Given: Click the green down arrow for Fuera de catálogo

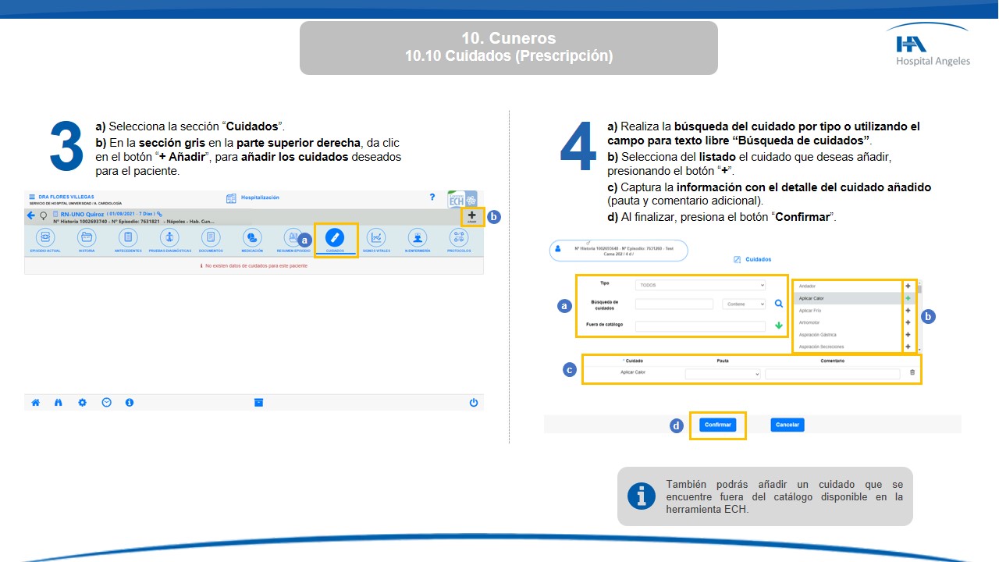Looking at the screenshot, I should coord(778,325).
